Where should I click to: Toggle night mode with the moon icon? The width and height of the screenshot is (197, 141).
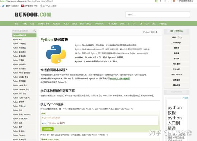click(35, 31)
